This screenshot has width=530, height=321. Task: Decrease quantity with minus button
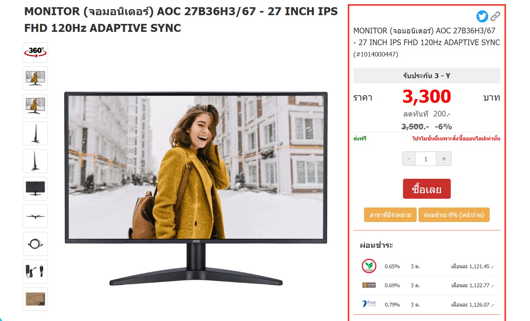pos(409,159)
